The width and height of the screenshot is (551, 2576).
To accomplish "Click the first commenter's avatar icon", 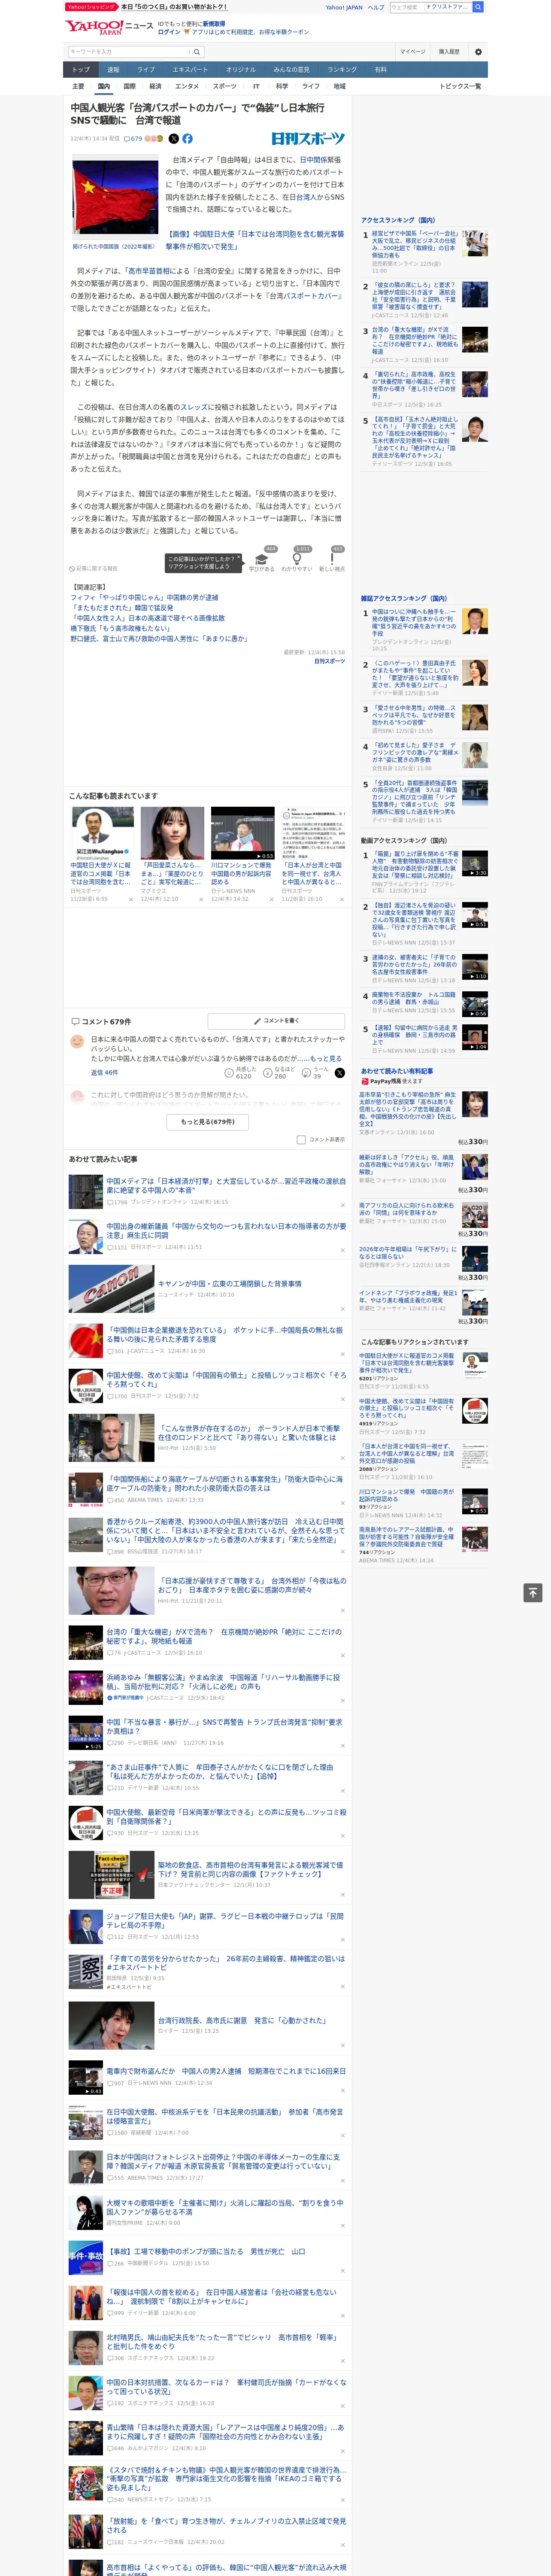I will coord(77,1041).
